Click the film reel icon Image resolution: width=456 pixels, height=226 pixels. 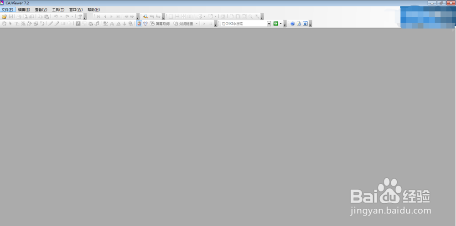click(x=91, y=24)
